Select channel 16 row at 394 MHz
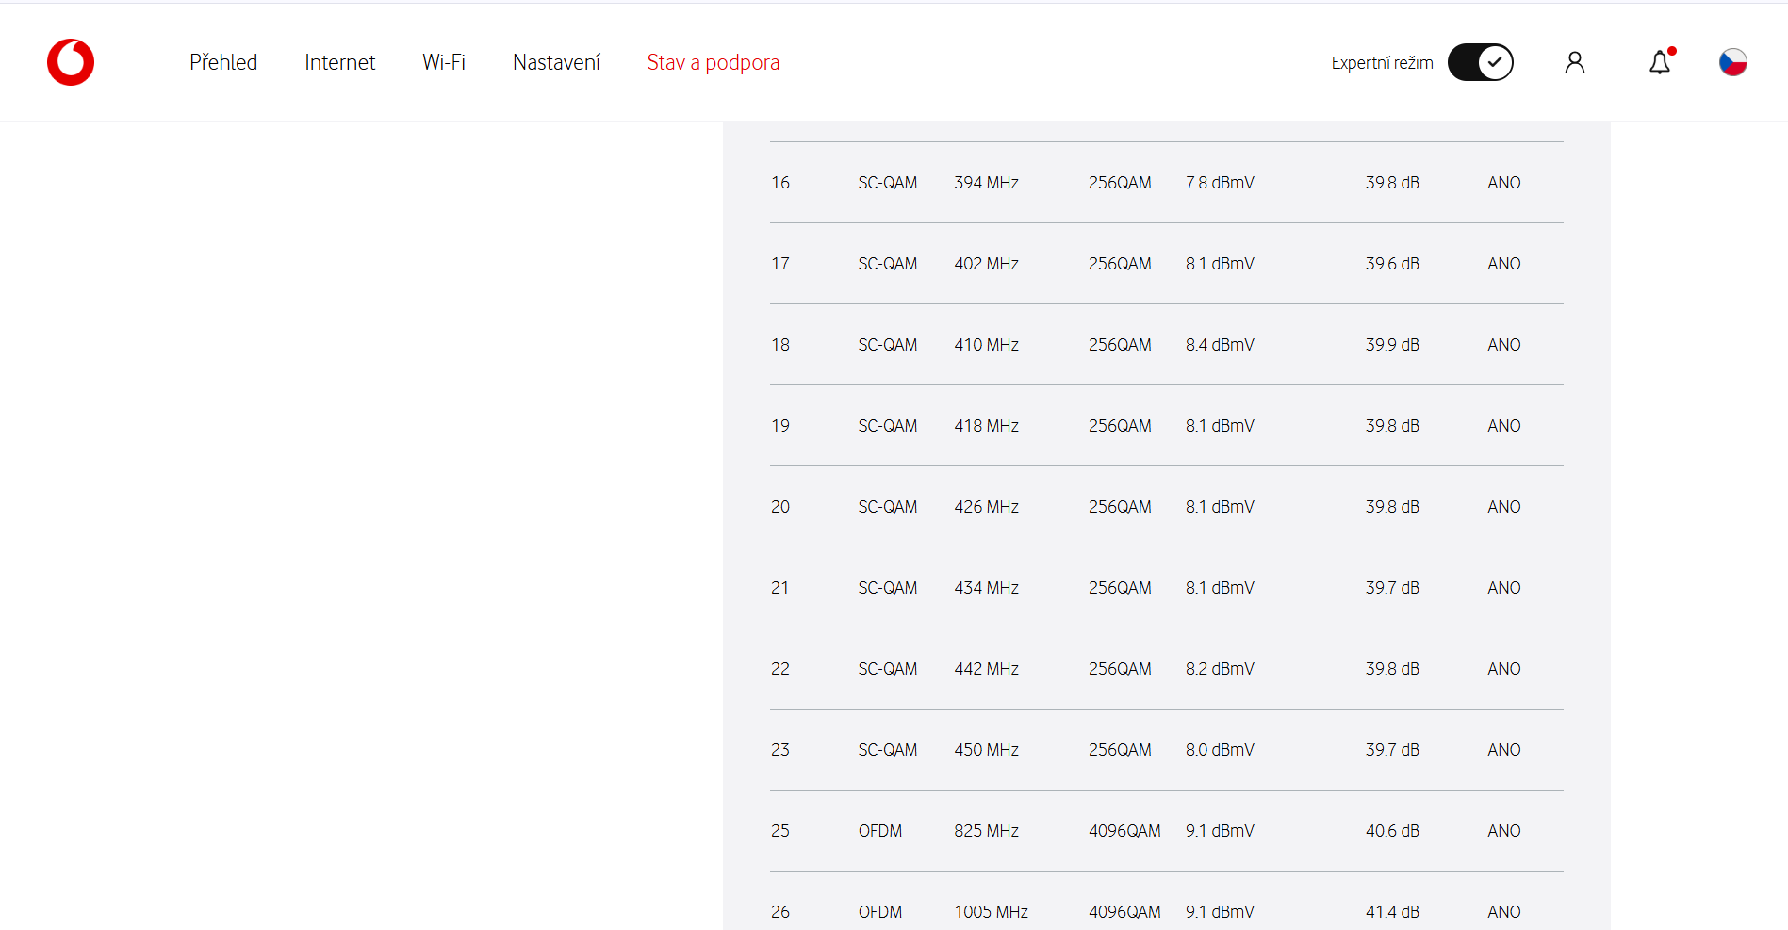The width and height of the screenshot is (1788, 930). (x=986, y=183)
